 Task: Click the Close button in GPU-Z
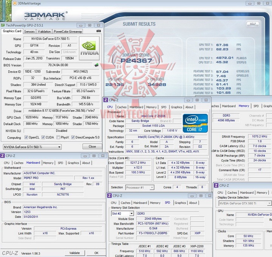(92, 147)
